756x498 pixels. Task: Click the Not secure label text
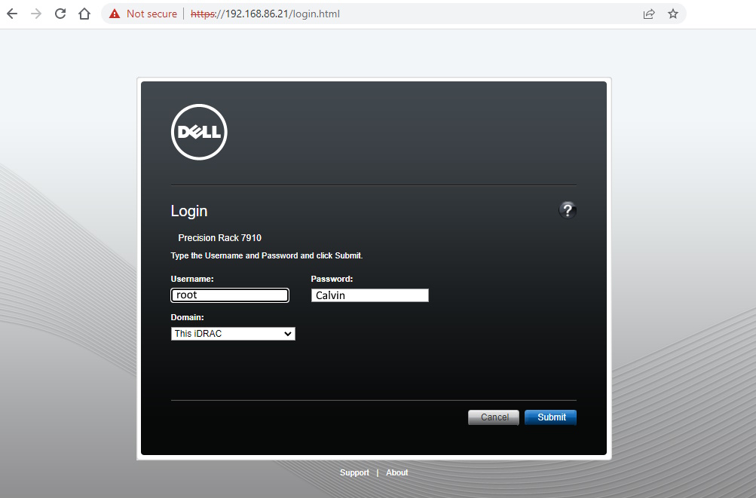pyautogui.click(x=152, y=14)
